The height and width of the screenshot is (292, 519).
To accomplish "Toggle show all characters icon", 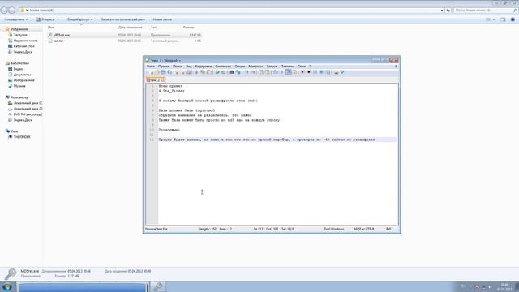I will [x=281, y=72].
